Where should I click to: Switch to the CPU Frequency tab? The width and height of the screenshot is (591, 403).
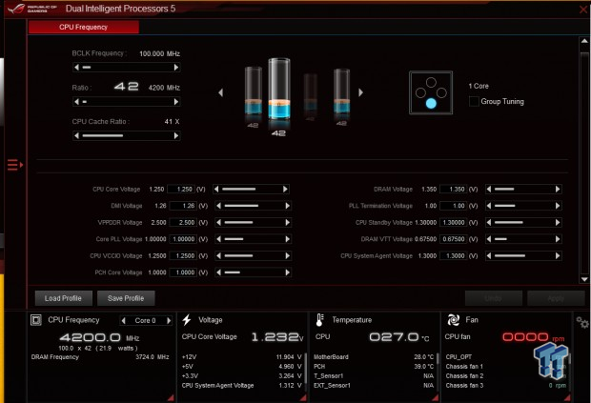point(84,27)
